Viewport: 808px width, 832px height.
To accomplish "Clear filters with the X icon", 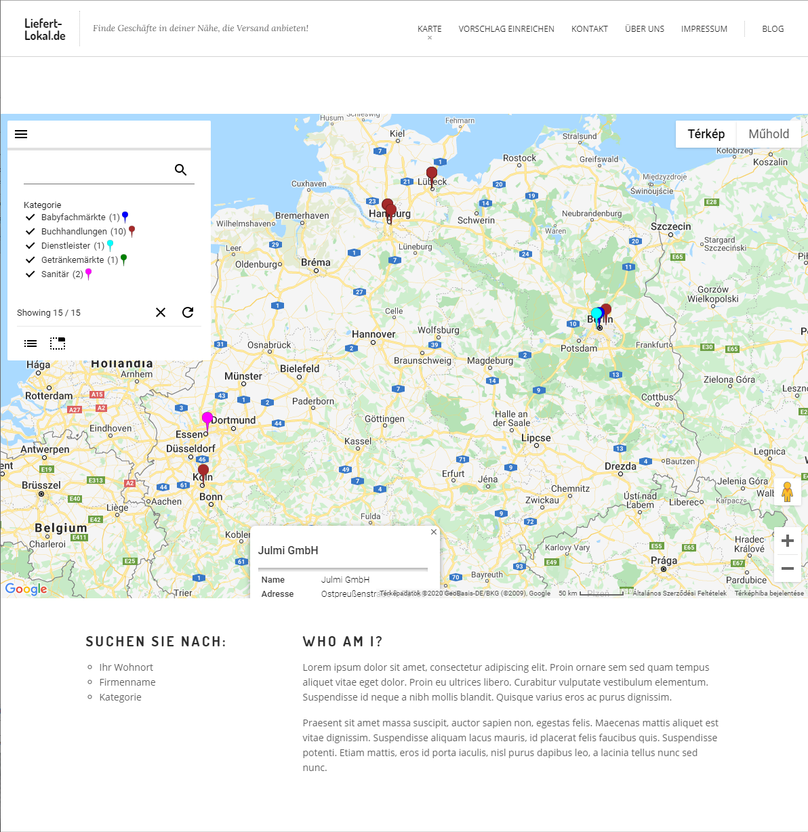I will pos(161,312).
